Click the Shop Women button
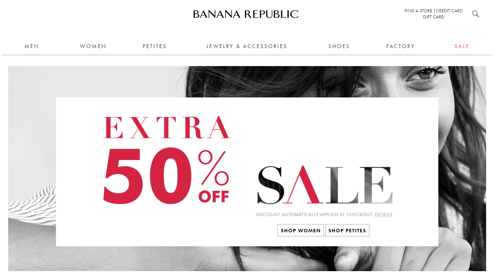 [301, 231]
